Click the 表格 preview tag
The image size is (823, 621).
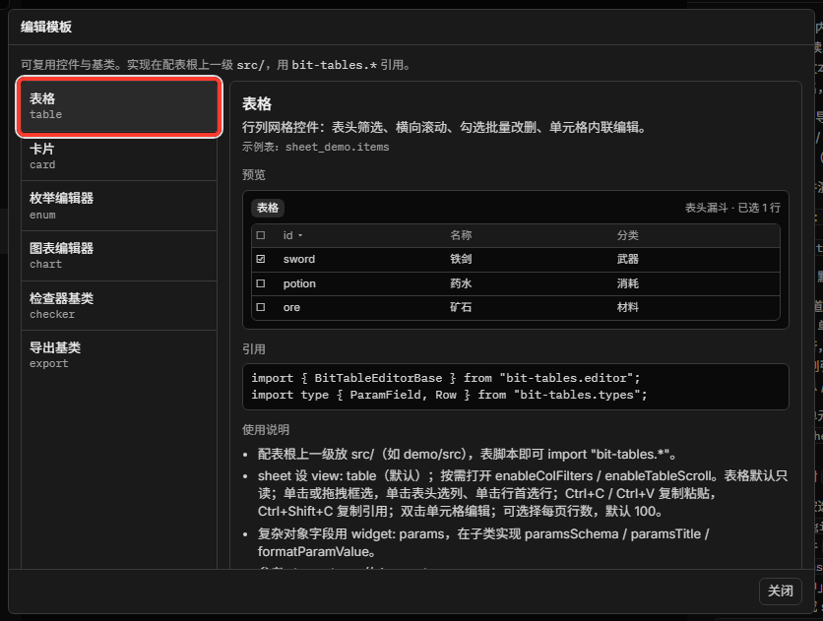268,208
